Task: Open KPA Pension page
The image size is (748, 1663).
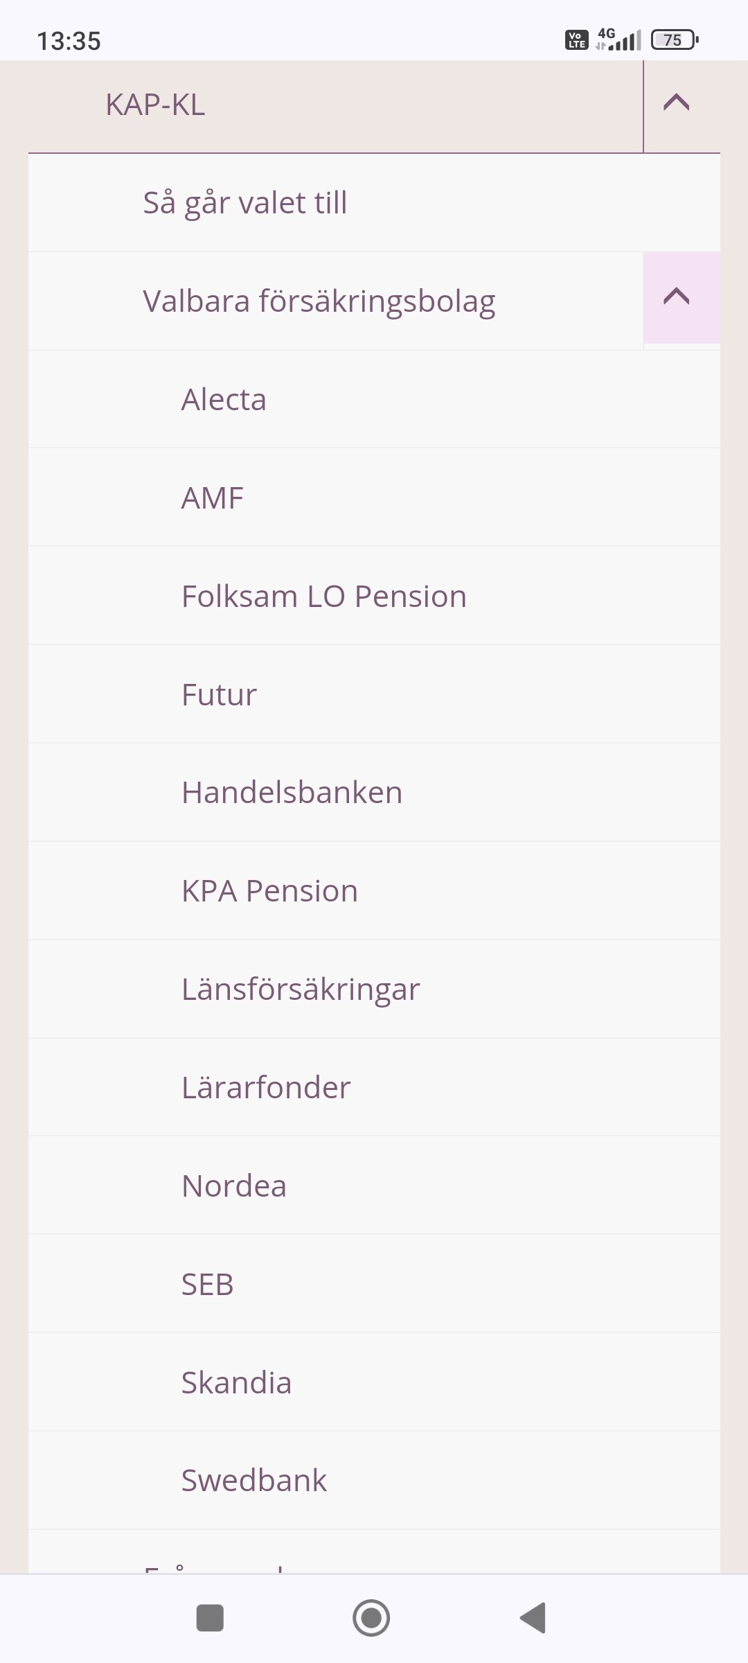Action: [x=269, y=891]
